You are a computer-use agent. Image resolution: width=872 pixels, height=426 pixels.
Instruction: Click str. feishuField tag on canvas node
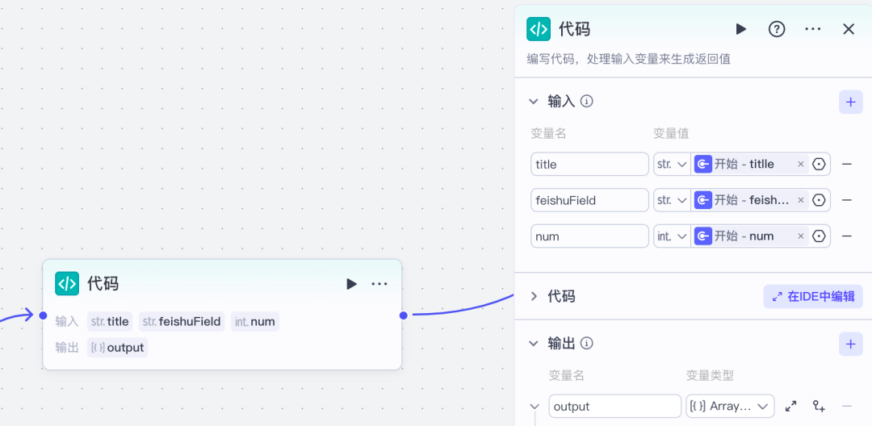click(182, 321)
